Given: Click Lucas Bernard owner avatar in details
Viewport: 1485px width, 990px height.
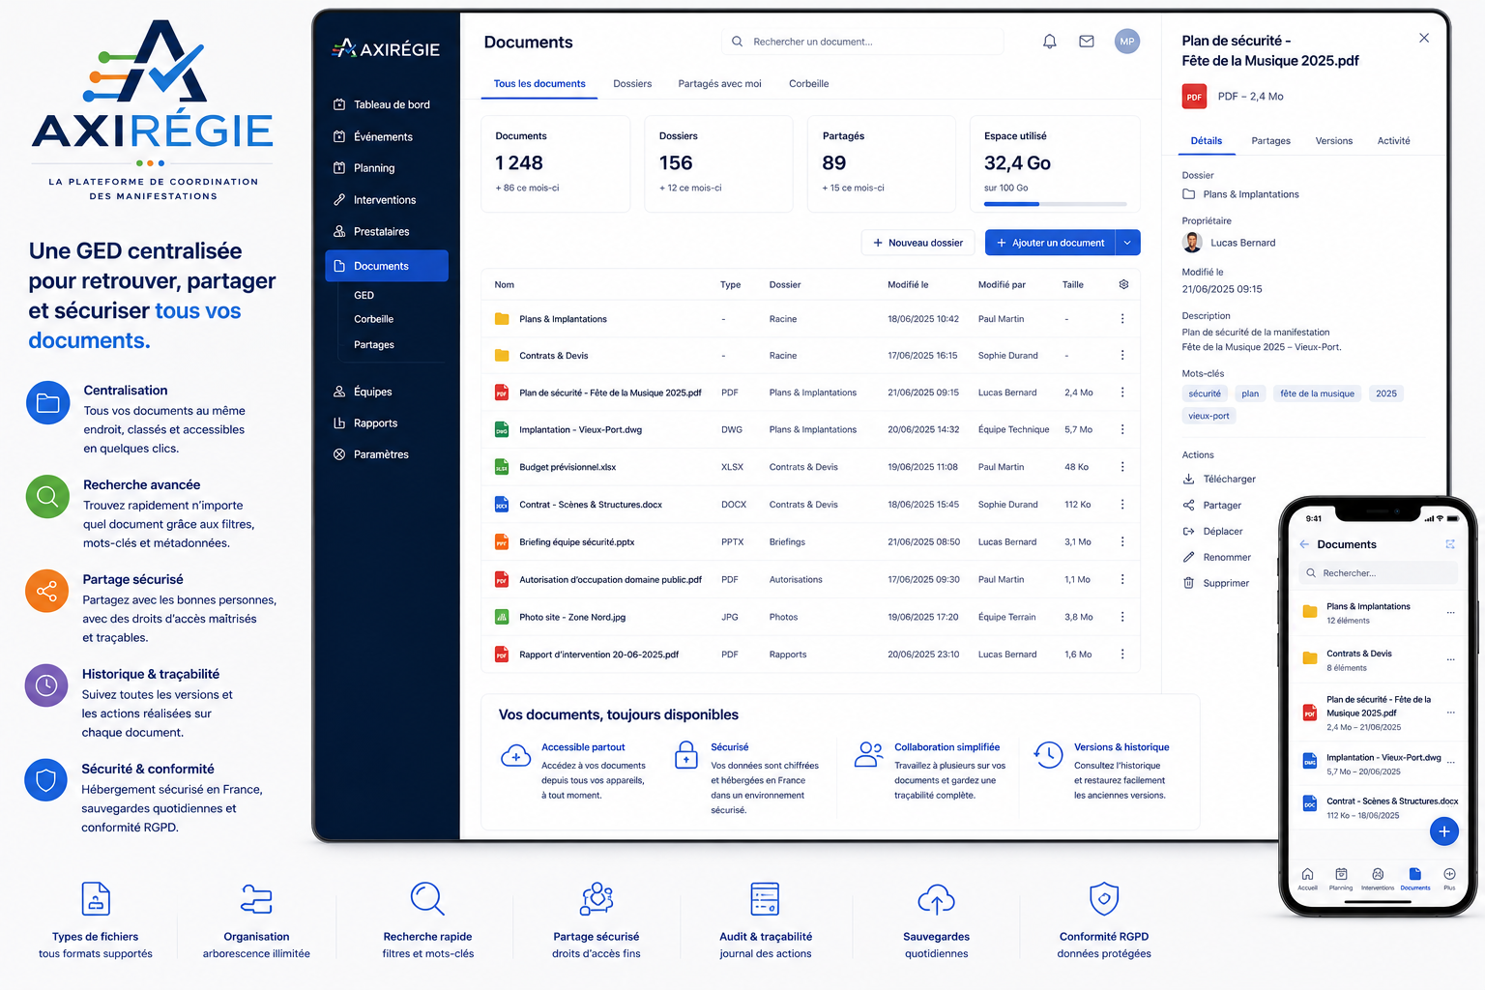Looking at the screenshot, I should (1192, 243).
